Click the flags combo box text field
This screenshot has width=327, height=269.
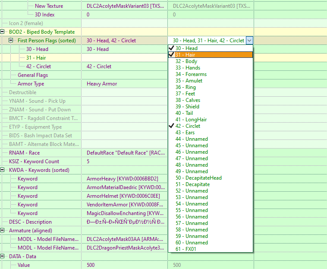coord(208,41)
